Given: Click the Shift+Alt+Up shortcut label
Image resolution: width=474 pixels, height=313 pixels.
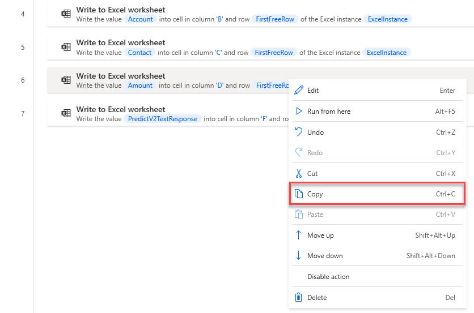Looking at the screenshot, I should [x=435, y=235].
